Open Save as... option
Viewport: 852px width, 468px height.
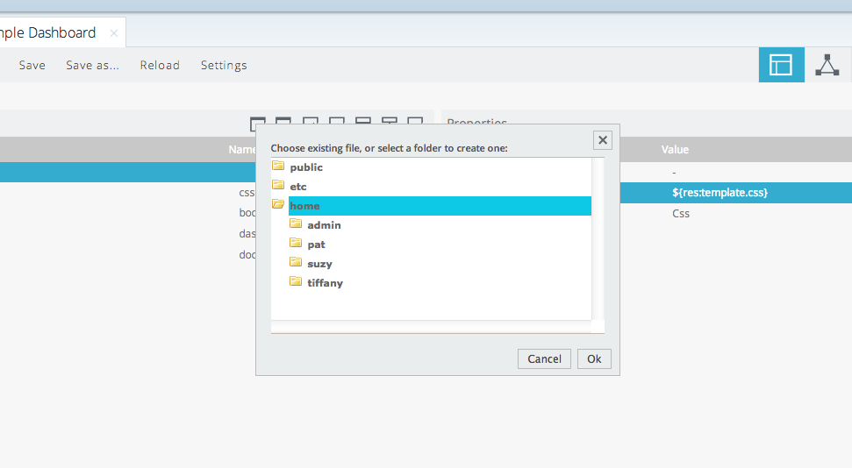pos(92,65)
